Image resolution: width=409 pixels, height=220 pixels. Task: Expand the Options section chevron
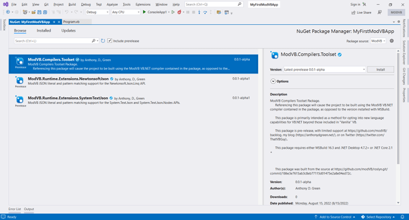pyautogui.click(x=273, y=81)
